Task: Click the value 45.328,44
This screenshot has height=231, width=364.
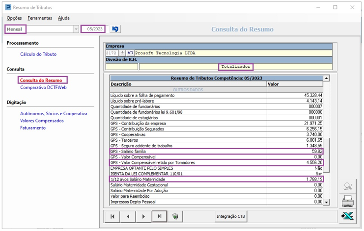Action: (313, 96)
